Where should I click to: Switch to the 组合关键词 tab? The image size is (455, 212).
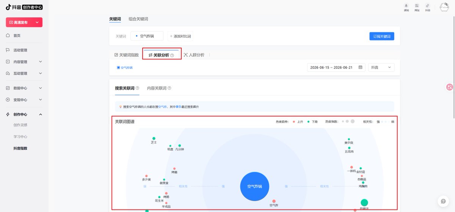point(138,19)
